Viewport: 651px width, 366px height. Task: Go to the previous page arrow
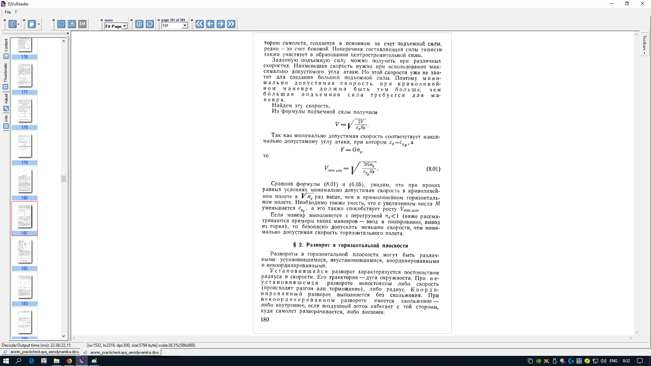[x=210, y=24]
